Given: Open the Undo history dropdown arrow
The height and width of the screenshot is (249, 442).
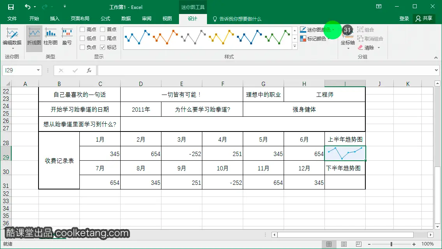Looking at the screenshot, I should pyautogui.click(x=35, y=7).
